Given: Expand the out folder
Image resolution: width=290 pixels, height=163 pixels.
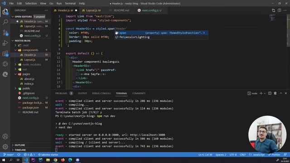Looking at the screenshot, I should [30, 69].
